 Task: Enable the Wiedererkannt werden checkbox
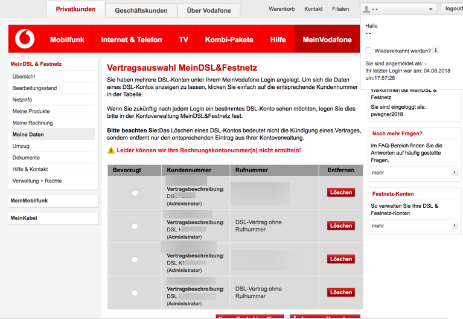coord(368,51)
